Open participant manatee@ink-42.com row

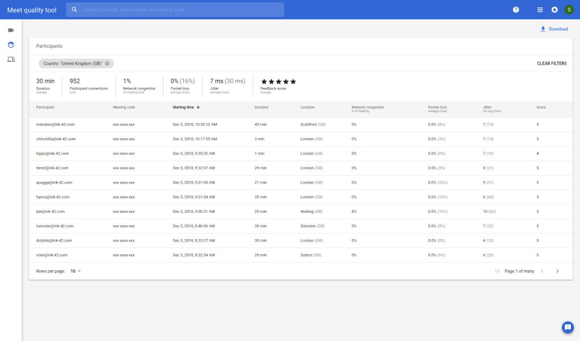pos(56,124)
